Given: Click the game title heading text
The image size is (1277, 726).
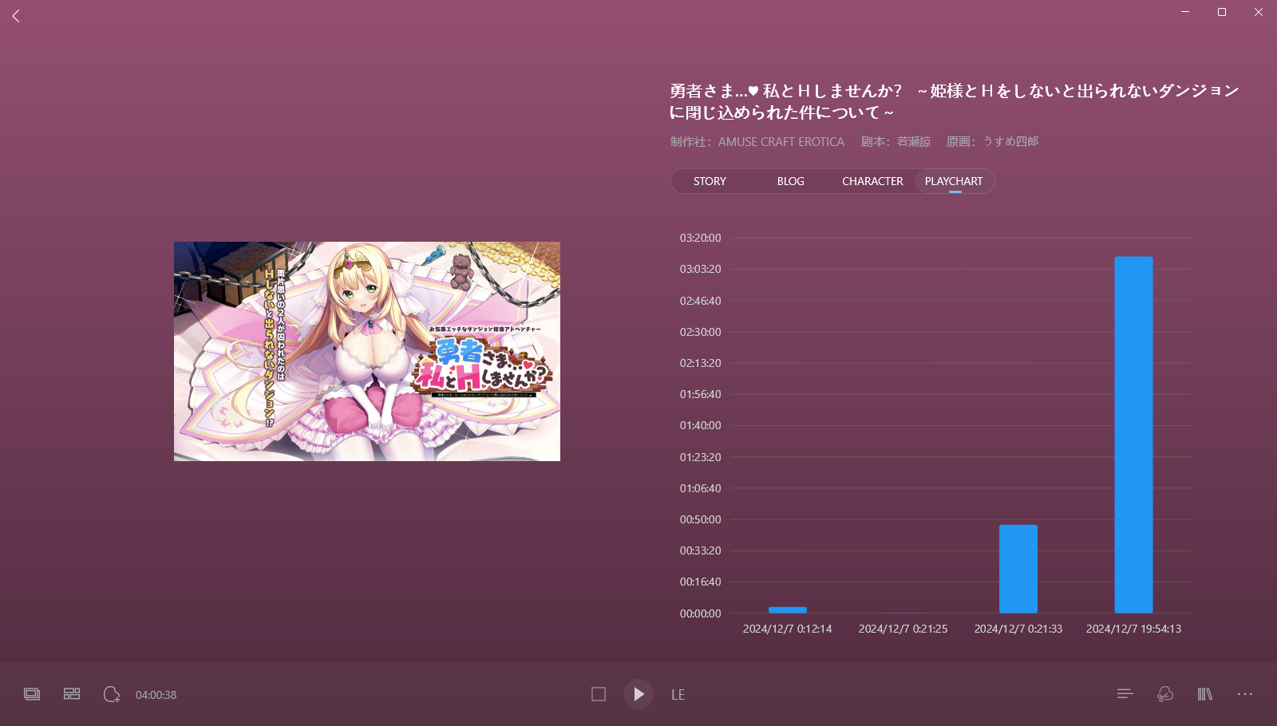Looking at the screenshot, I should (x=955, y=101).
